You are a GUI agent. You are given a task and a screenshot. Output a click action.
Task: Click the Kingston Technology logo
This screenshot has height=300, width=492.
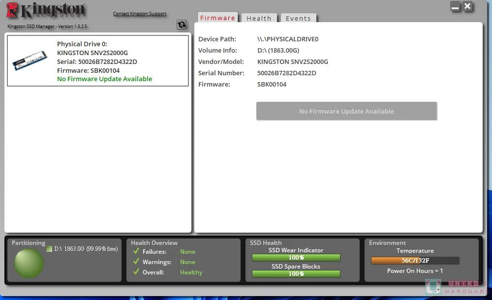46,10
